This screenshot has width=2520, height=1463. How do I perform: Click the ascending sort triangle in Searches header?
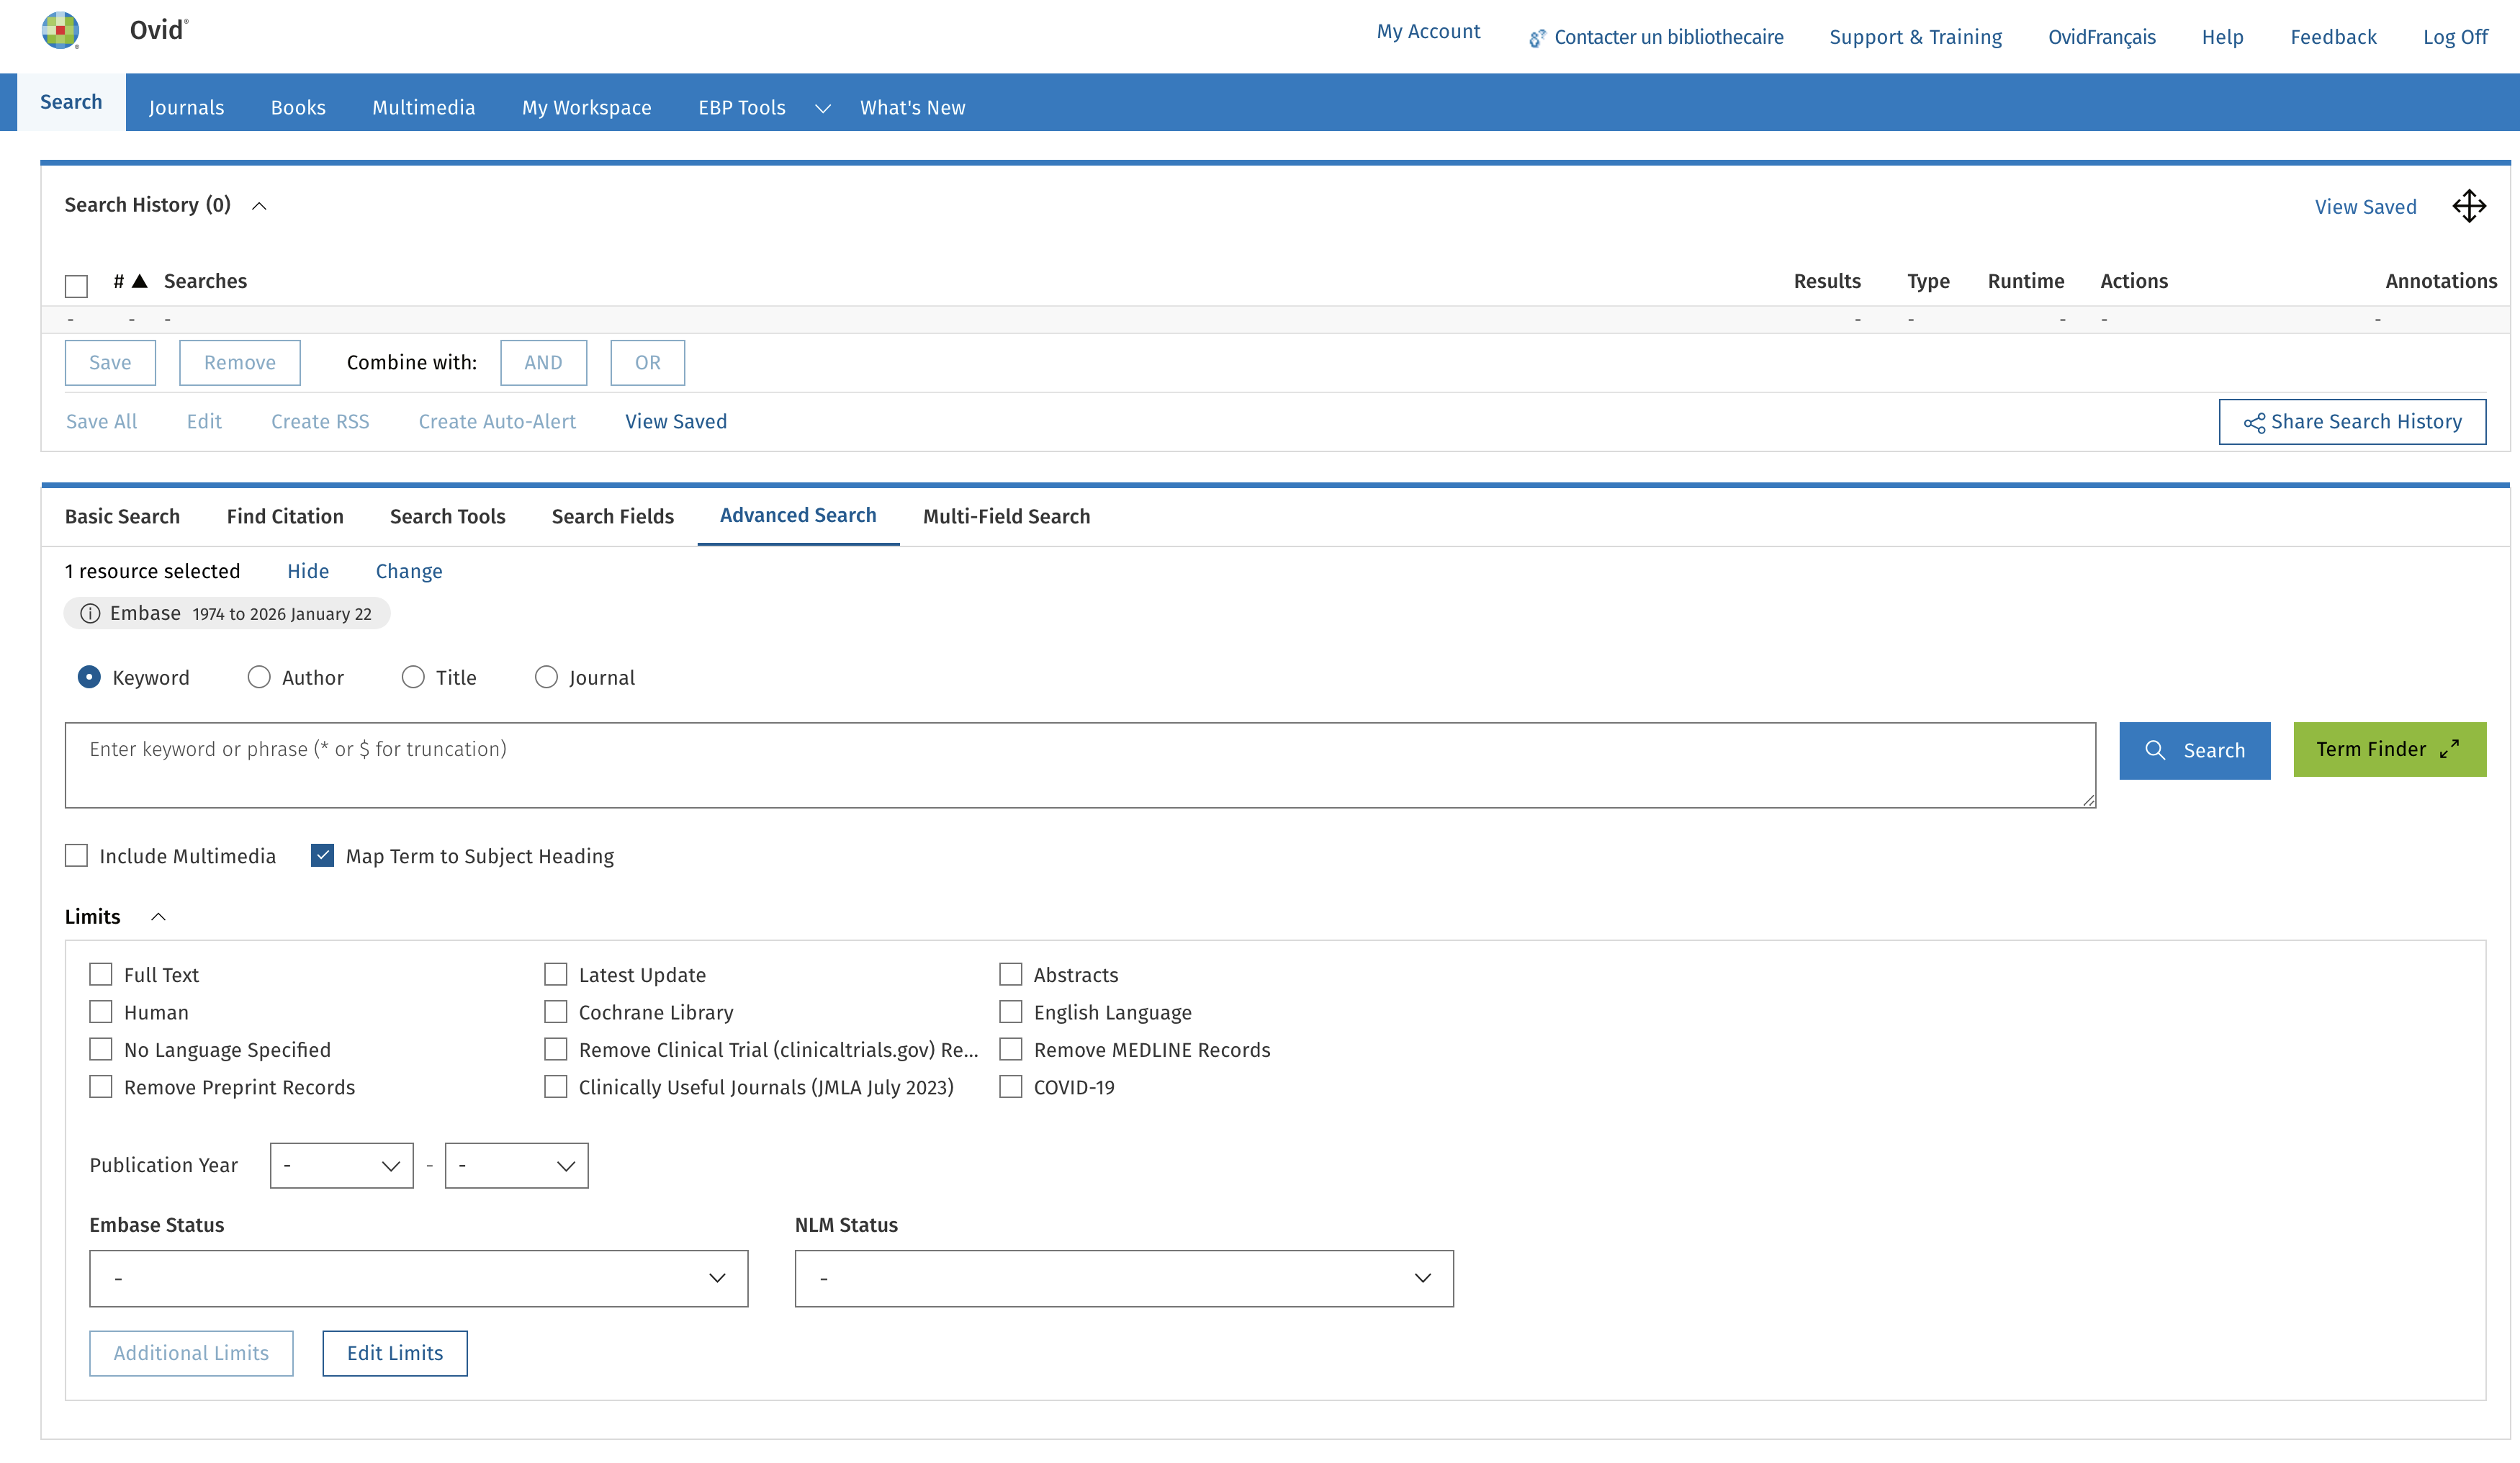[140, 281]
